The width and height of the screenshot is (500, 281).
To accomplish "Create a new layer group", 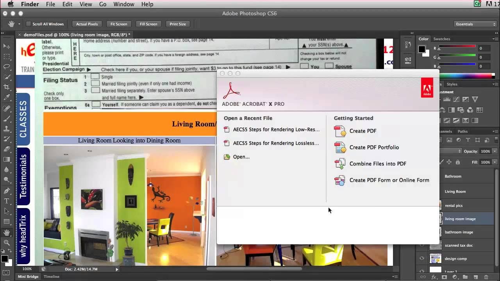I will point(465,277).
